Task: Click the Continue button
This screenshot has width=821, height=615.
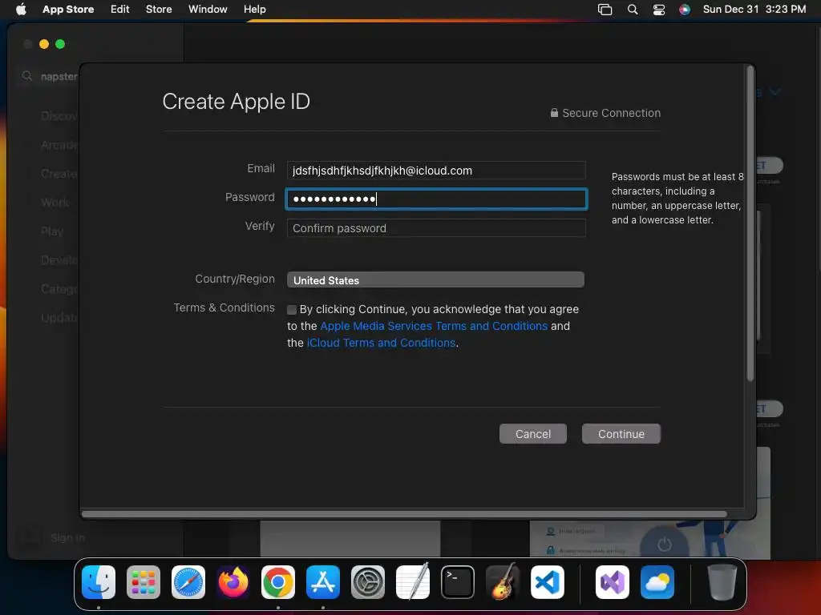Action: click(621, 433)
